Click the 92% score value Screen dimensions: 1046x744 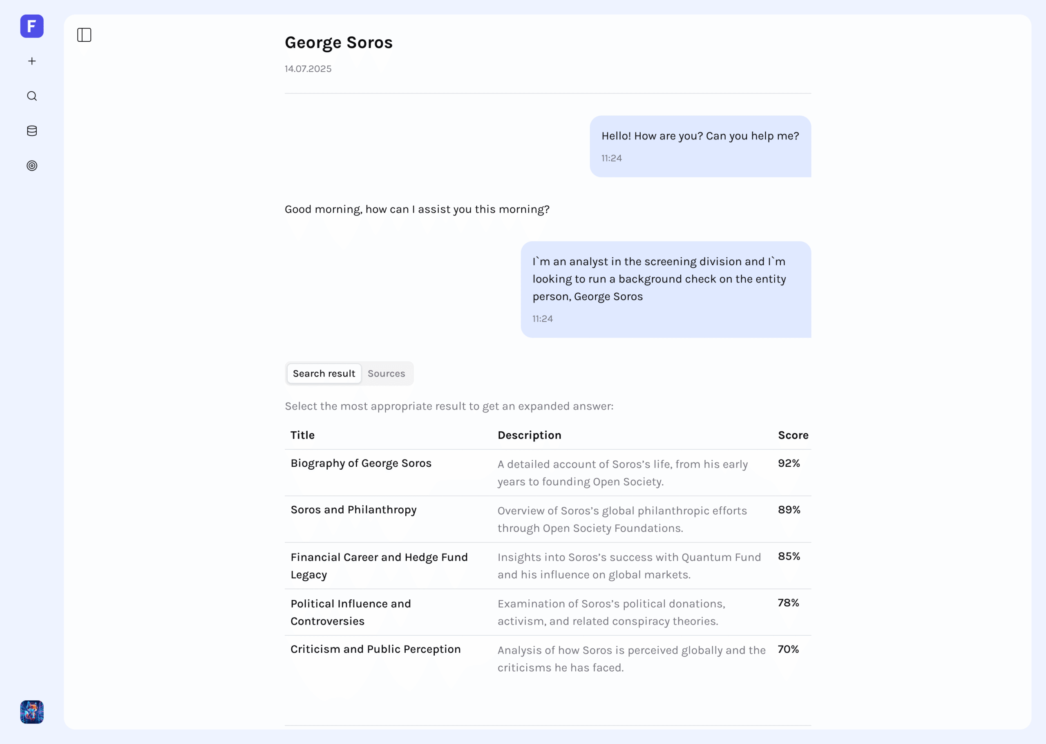pos(789,463)
